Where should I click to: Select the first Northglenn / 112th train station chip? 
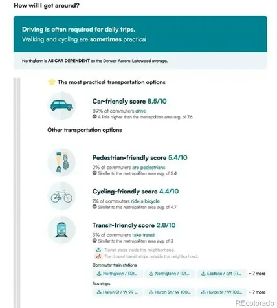[118, 274]
